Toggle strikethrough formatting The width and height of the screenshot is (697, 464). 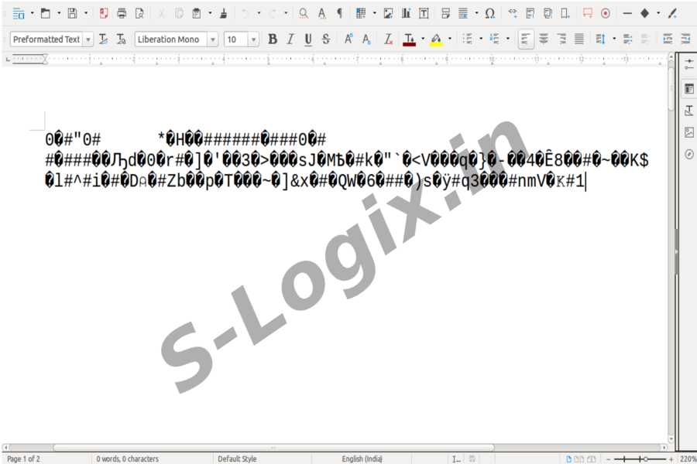tap(326, 39)
